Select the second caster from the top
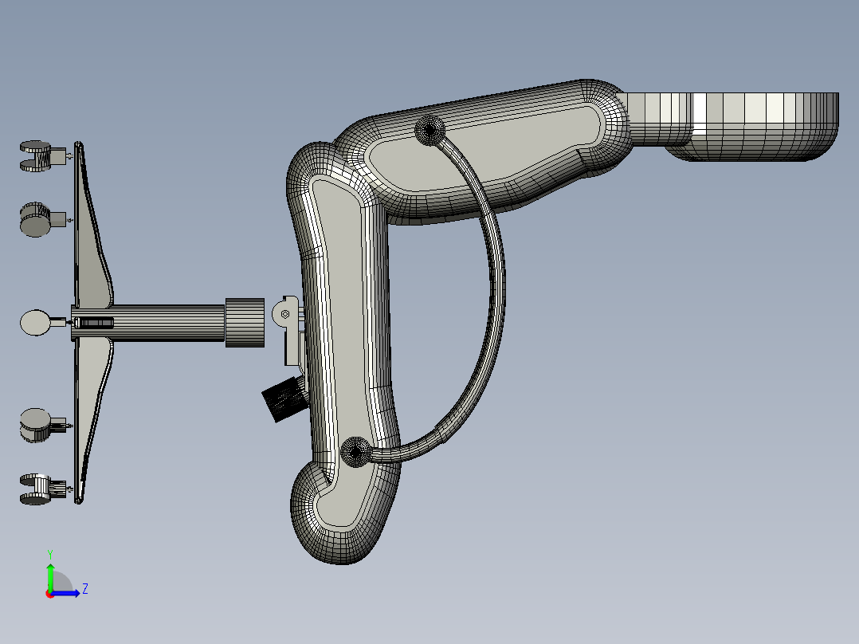Screen dimensions: 859x644 coord(43,220)
